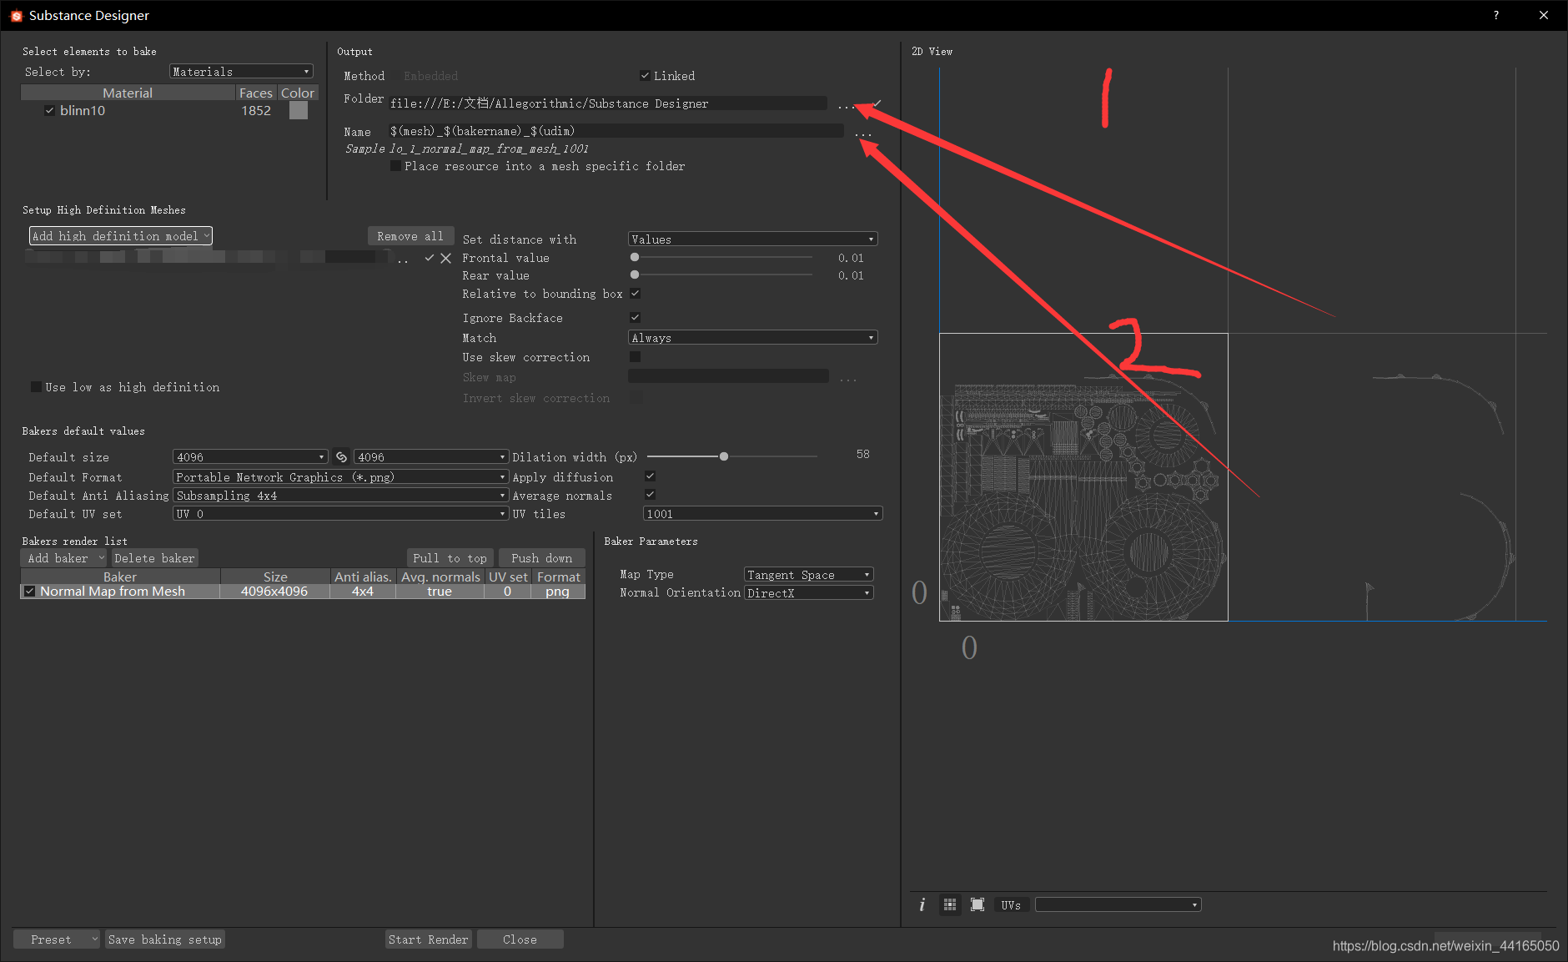Click Pull to top button
1568x962 pixels.
450,558
